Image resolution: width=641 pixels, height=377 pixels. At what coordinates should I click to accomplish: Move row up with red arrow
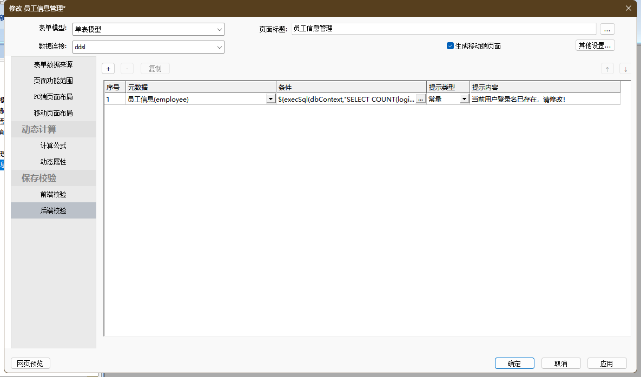pyautogui.click(x=607, y=69)
